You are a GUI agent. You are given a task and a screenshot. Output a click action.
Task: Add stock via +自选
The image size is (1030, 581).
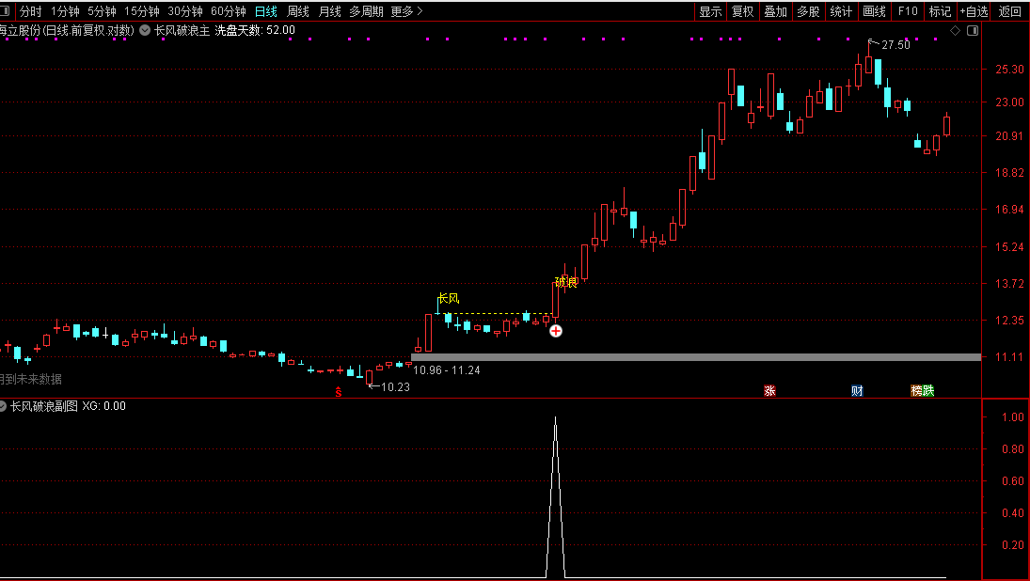click(975, 11)
